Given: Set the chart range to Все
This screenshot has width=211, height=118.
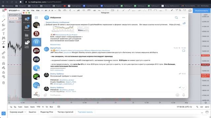Looking at the screenshot, I should click(51, 107).
